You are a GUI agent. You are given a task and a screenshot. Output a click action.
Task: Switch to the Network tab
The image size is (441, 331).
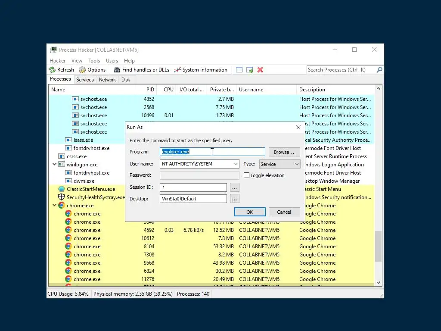pyautogui.click(x=107, y=80)
